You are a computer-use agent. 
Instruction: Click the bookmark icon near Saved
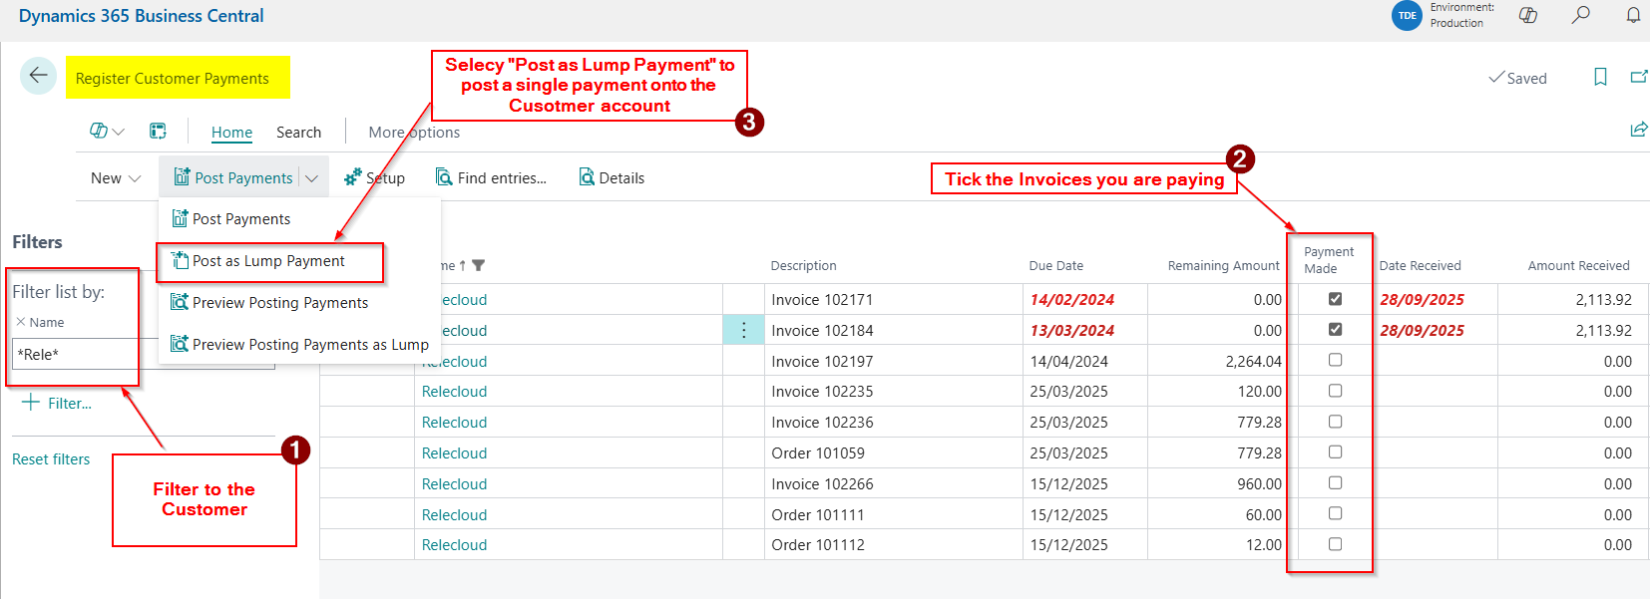(1600, 77)
